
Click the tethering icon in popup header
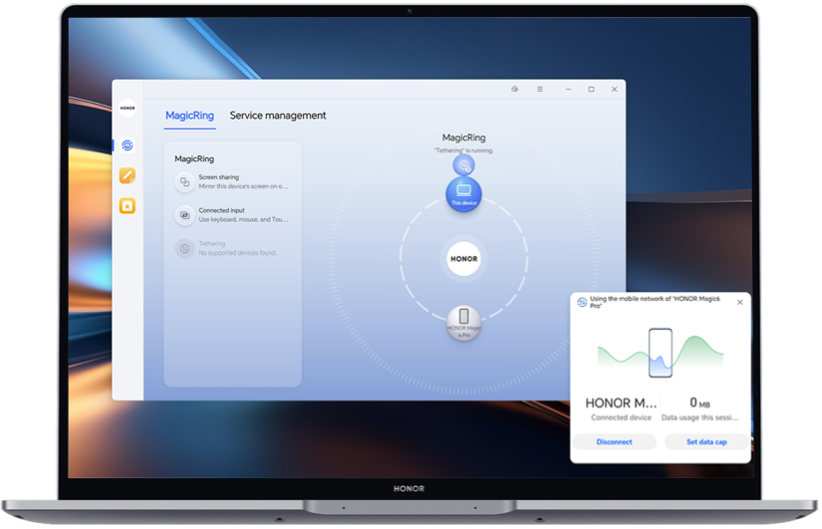[x=582, y=302]
